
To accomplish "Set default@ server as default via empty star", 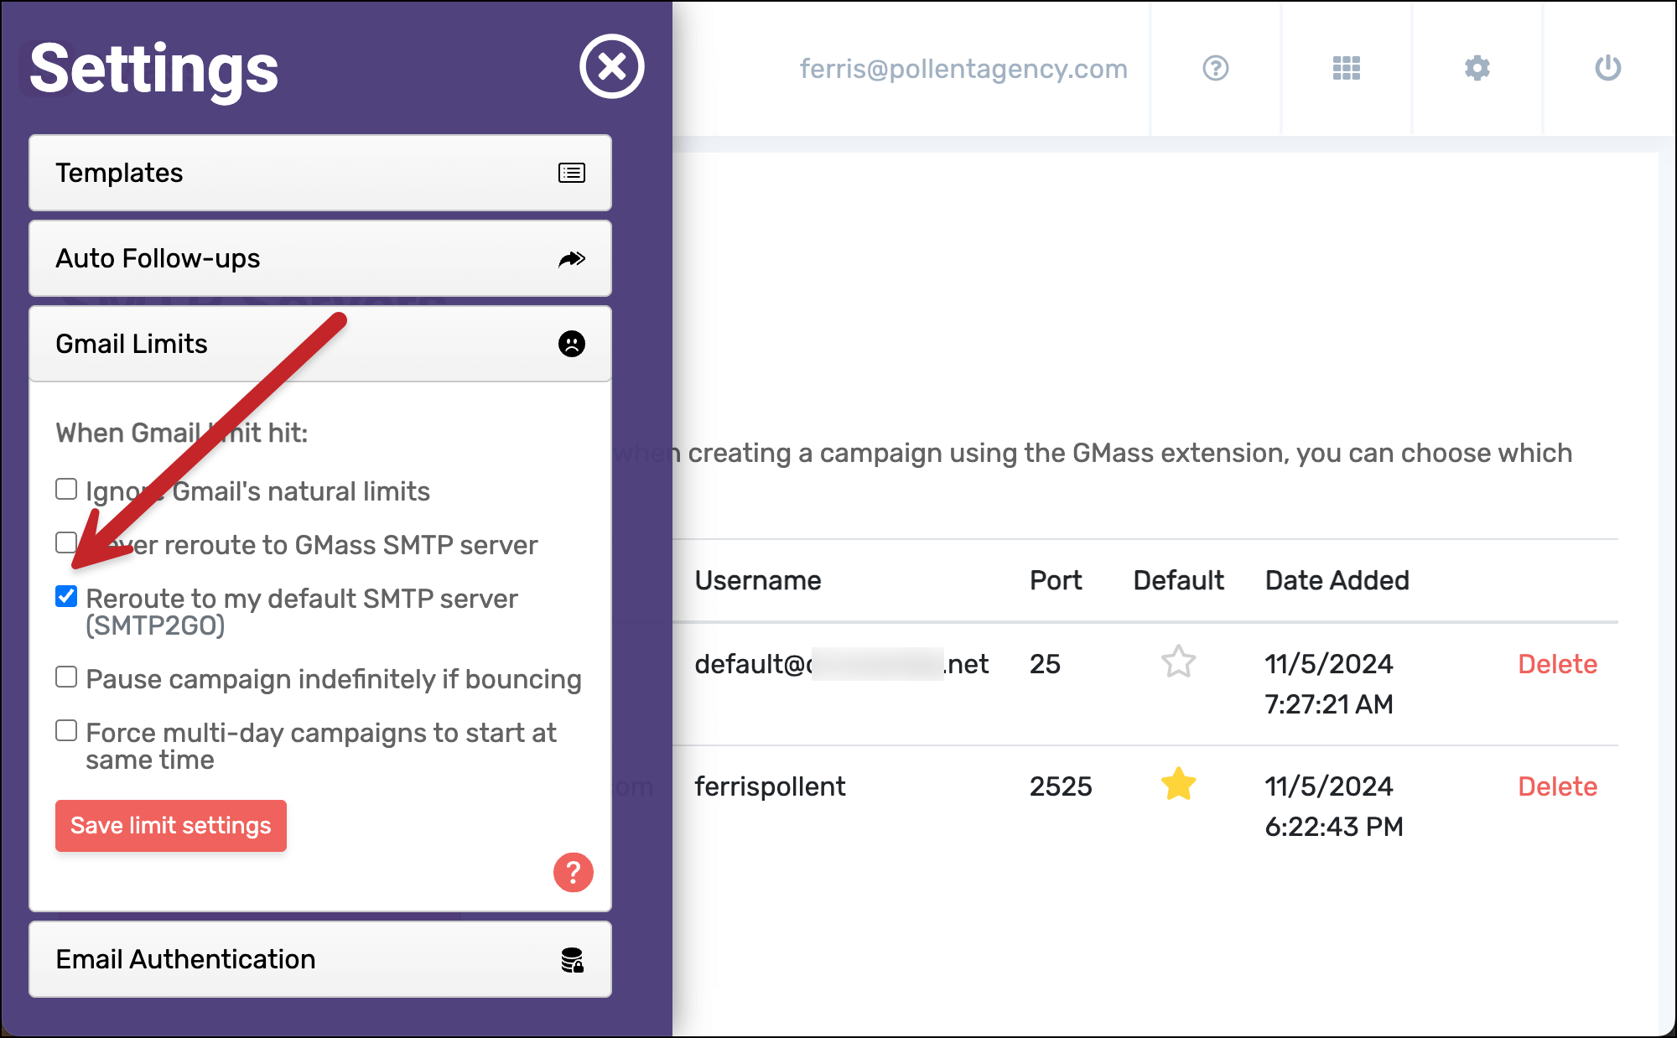I will [x=1178, y=662].
